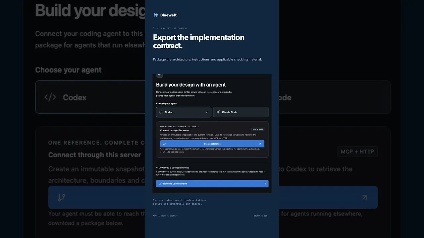This screenshot has height=238, width=424.
Task: Click the Create reference button
Action: pos(212,144)
